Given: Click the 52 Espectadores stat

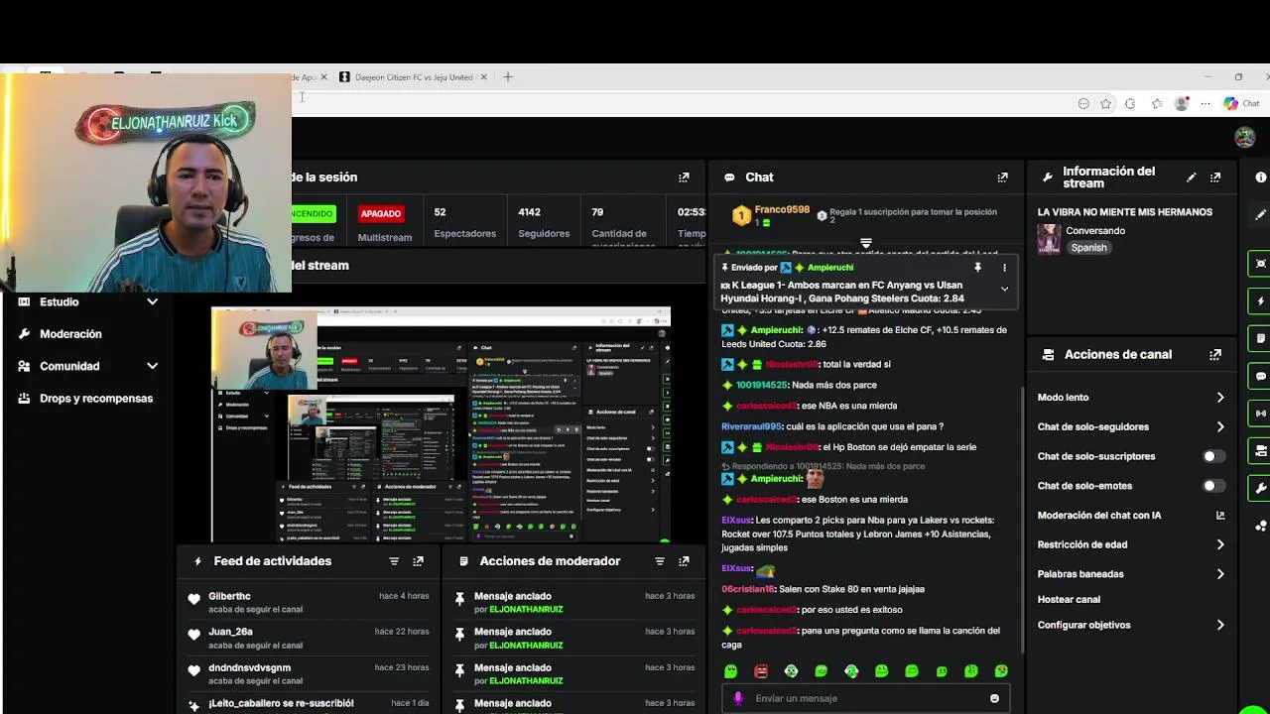Looking at the screenshot, I should pyautogui.click(x=464, y=222).
